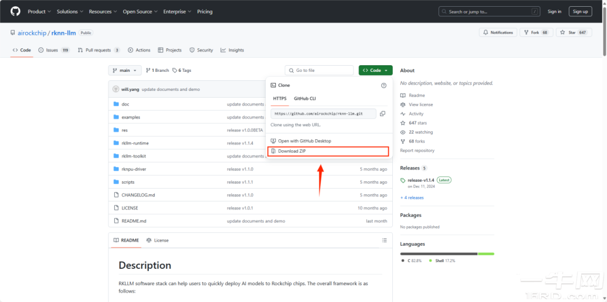Open the examples folder
Viewport: 607px width, 302px height.
pyautogui.click(x=131, y=117)
